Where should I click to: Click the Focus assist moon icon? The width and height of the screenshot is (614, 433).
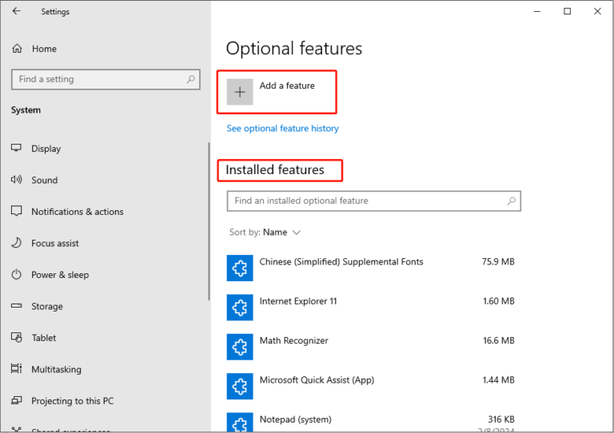(16, 243)
